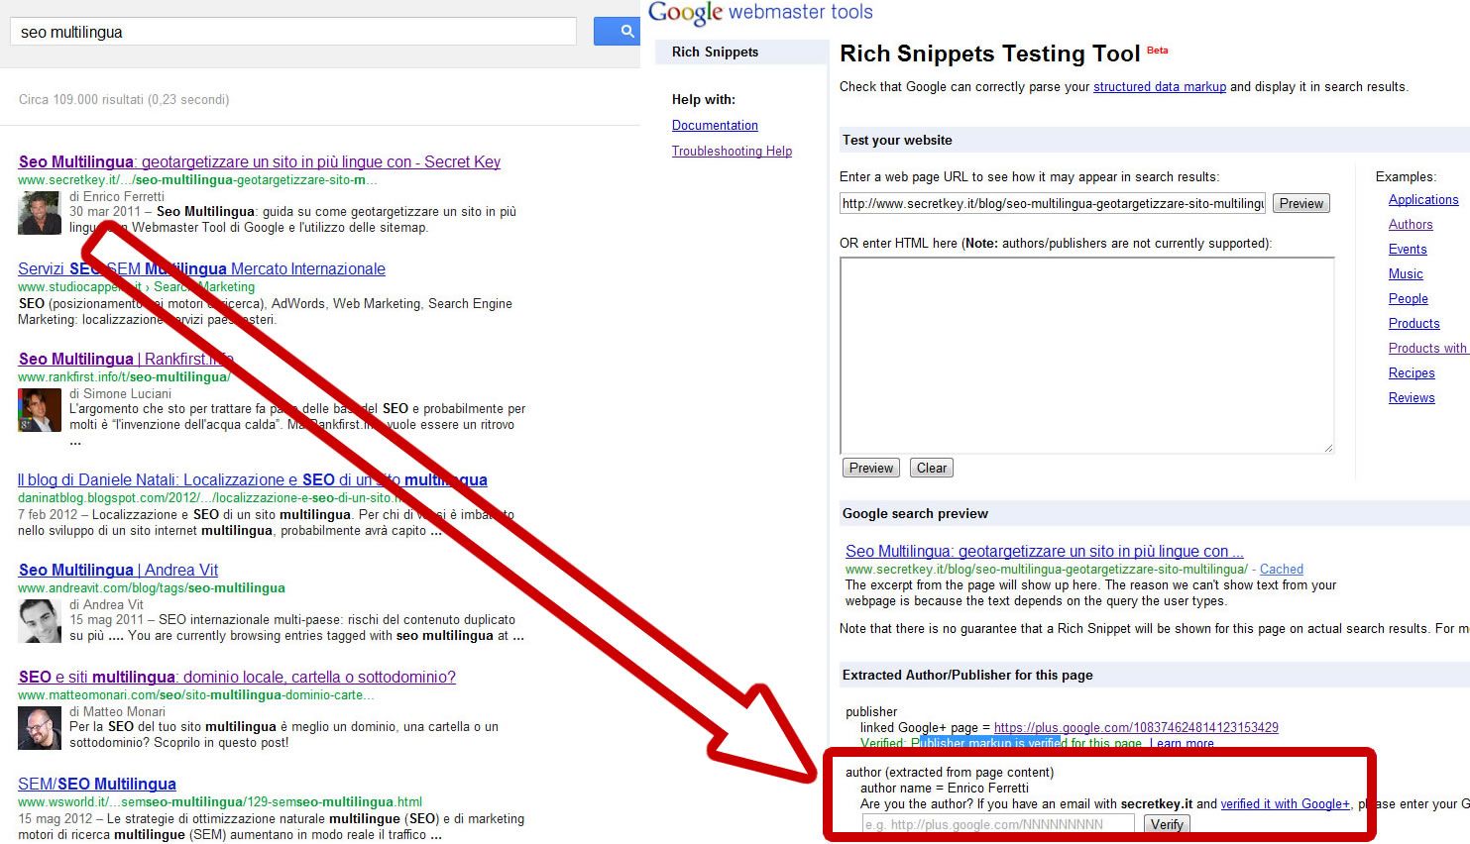
Task: Click the blue search magnifier button
Action: click(x=619, y=32)
